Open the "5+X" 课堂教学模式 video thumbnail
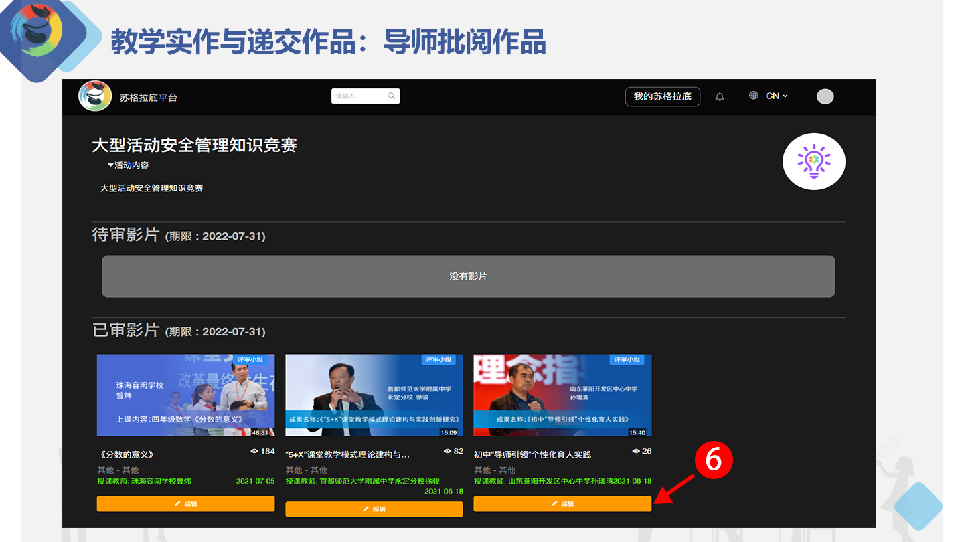964x542 pixels. point(374,395)
